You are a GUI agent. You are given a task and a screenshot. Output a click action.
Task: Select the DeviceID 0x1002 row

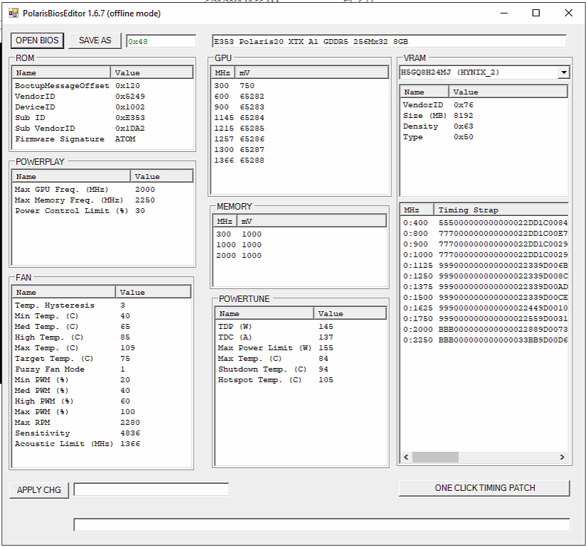pyautogui.click(x=80, y=107)
